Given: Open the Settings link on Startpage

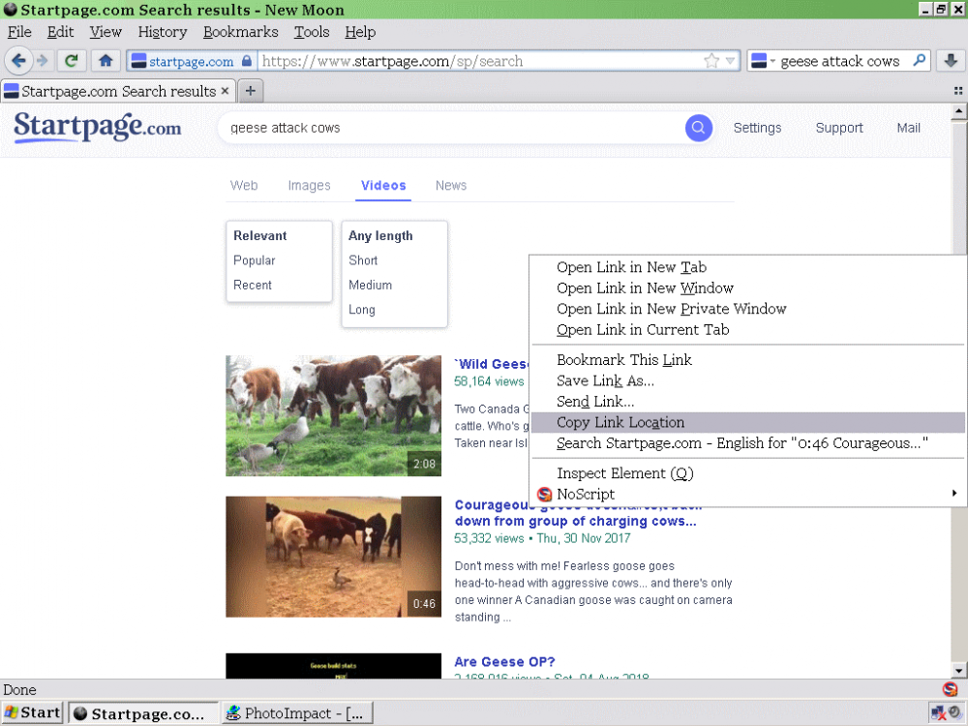Looking at the screenshot, I should pyautogui.click(x=757, y=128).
